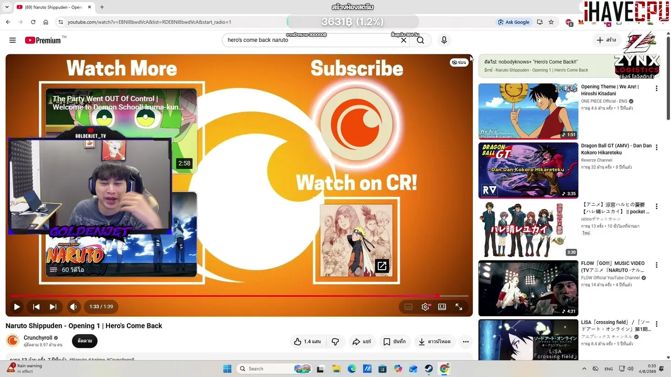The width and height of the screenshot is (671, 377).
Task: Submit search with the magnifier icon
Action: 420,40
